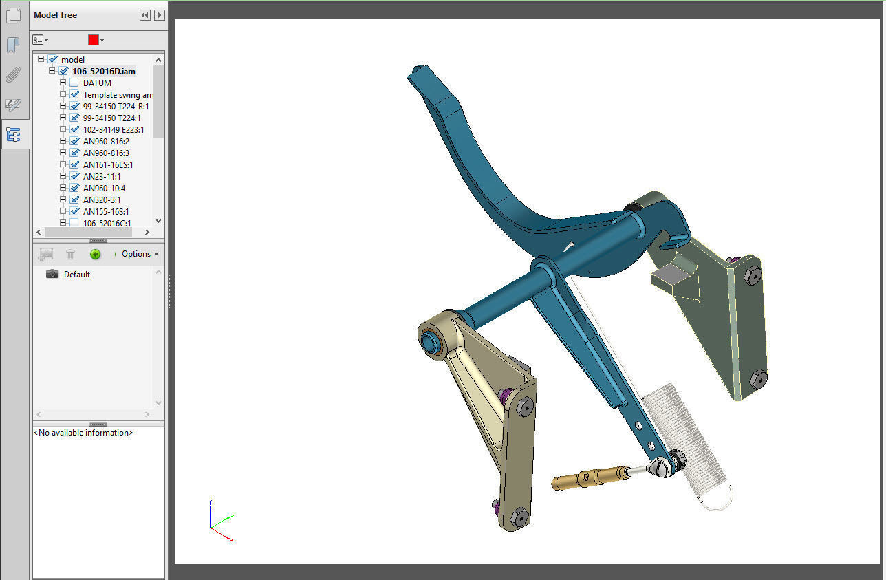Uncheck the AN155-16S:1 checkbox
This screenshot has height=580, width=886.
[74, 211]
